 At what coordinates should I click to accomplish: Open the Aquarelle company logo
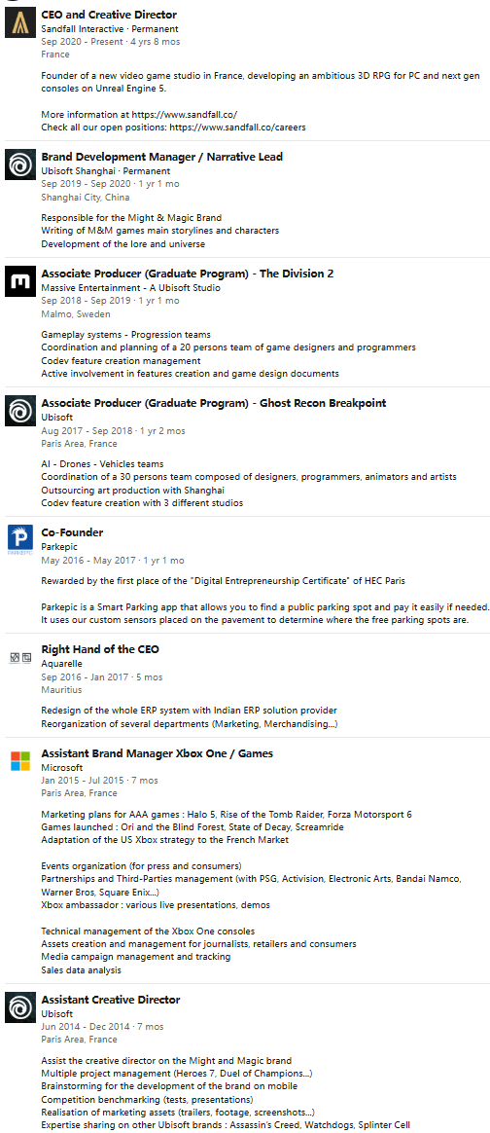pos(19,658)
